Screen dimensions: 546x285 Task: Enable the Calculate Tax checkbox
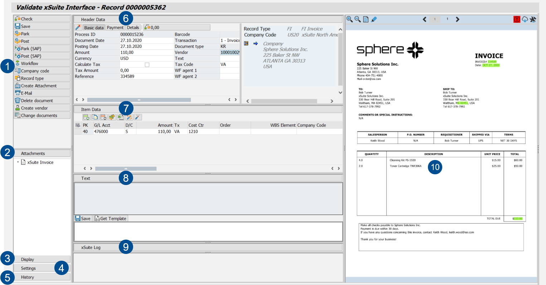click(147, 65)
